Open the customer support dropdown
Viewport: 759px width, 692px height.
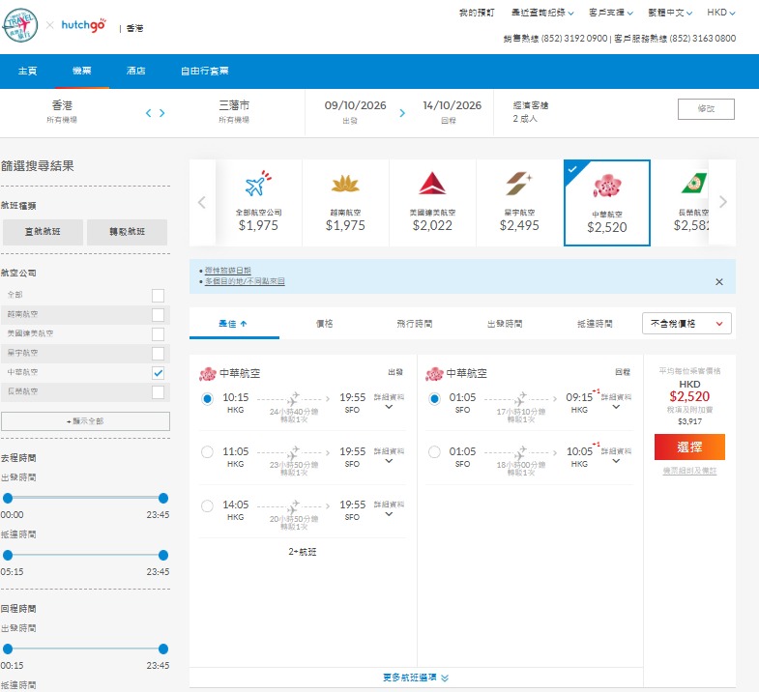click(x=611, y=13)
